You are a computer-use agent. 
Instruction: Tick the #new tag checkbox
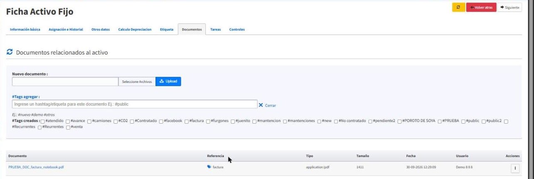tap(319, 121)
